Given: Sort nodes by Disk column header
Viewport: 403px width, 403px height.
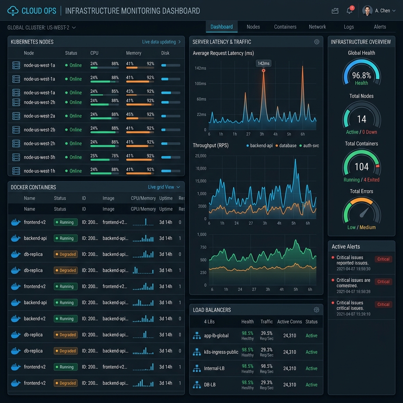Looking at the screenshot, I should point(165,53).
